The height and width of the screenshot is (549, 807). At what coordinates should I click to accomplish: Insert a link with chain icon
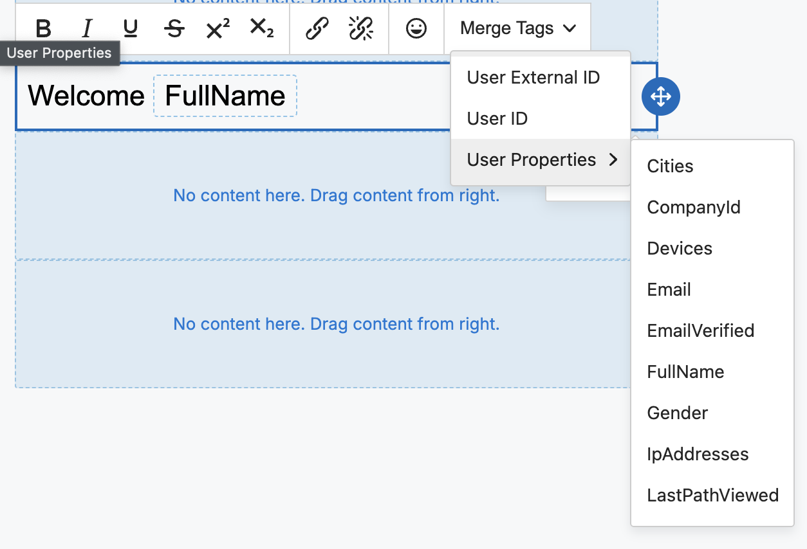click(317, 29)
